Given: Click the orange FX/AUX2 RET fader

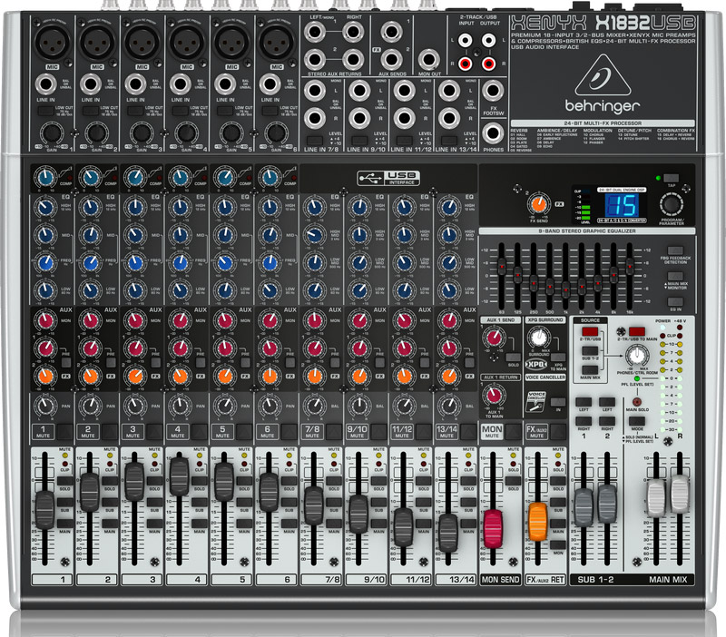Looking at the screenshot, I should coord(537,522).
